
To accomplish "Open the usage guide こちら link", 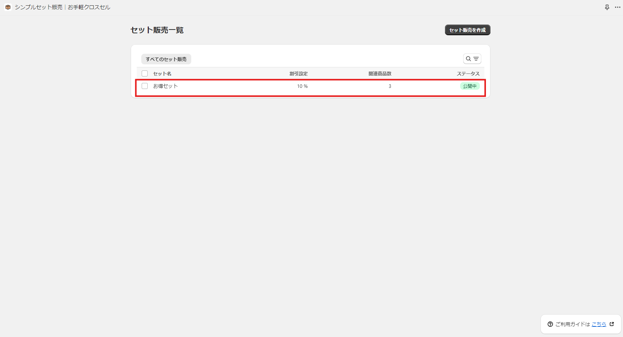I will 599,324.
